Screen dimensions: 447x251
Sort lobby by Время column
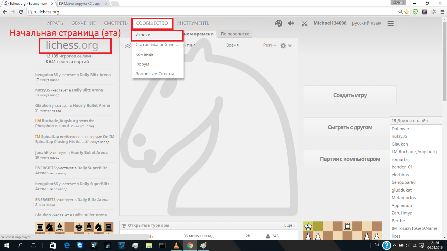232,45
